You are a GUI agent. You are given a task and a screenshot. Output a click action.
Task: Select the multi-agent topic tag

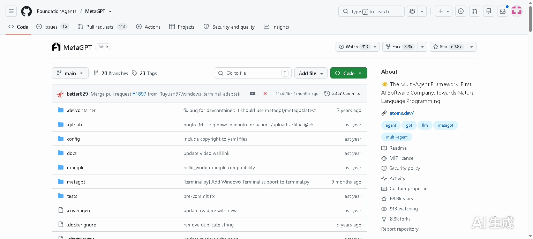tap(397, 137)
